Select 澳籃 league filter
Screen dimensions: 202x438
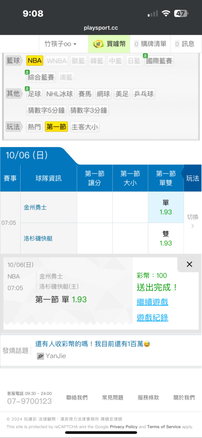tap(66, 78)
